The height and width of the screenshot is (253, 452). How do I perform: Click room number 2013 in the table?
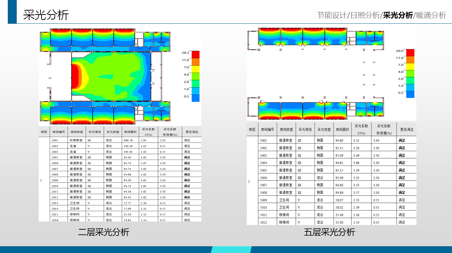[x=55, y=203]
